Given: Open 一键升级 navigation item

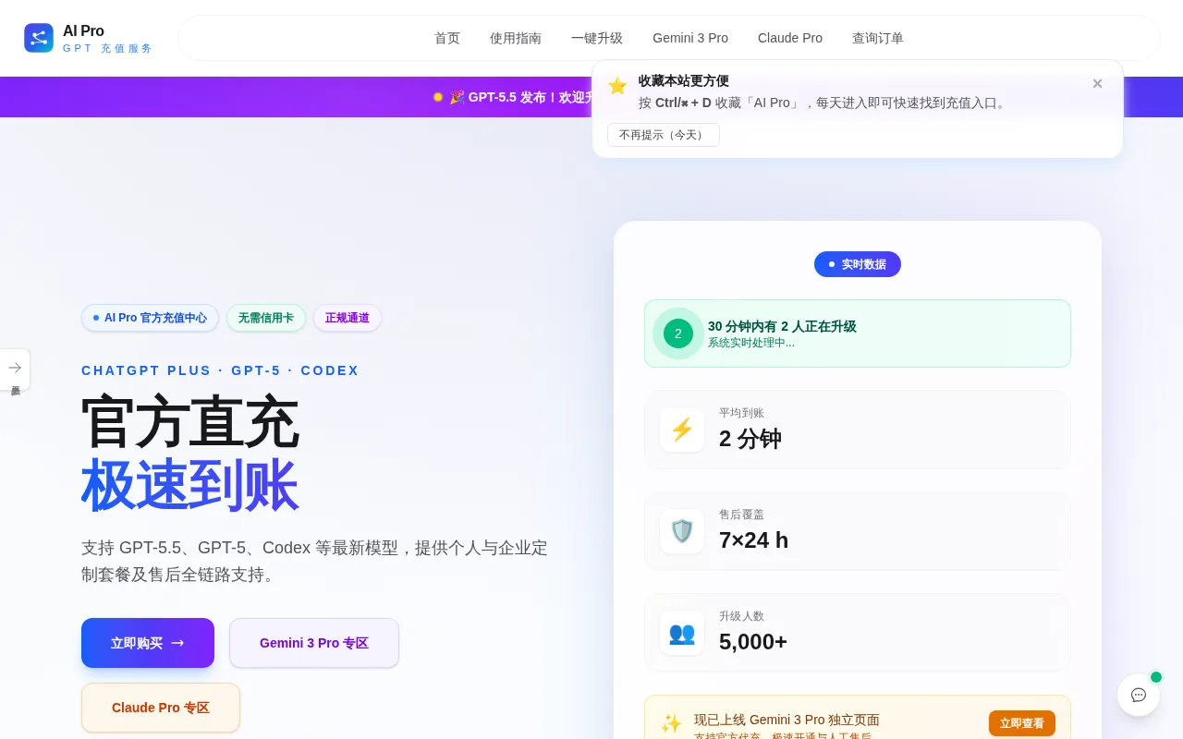Looking at the screenshot, I should coord(597,38).
